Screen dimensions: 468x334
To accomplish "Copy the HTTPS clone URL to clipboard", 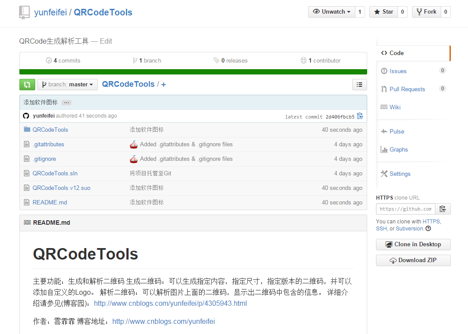I will [x=442, y=209].
